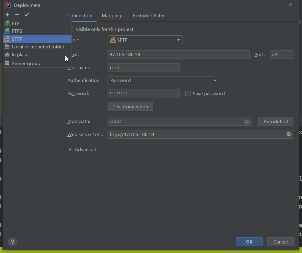Screen dimensions: 302x253
Task: Click the IntelliJ logo in the title bar
Action: click(8, 5)
